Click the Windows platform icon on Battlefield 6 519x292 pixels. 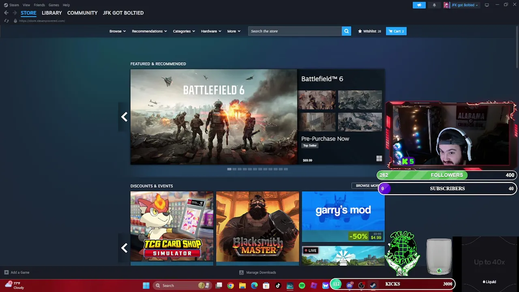click(x=379, y=159)
